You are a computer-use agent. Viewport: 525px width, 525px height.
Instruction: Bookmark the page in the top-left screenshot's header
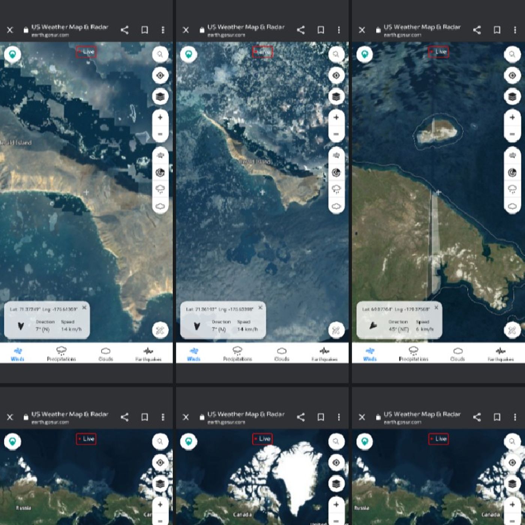[x=144, y=30]
